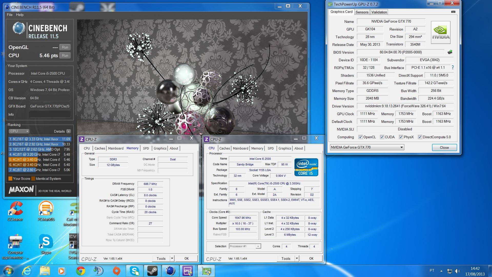Open the Cinebench Help menu
The width and height of the screenshot is (492, 277).
(x=20, y=15)
